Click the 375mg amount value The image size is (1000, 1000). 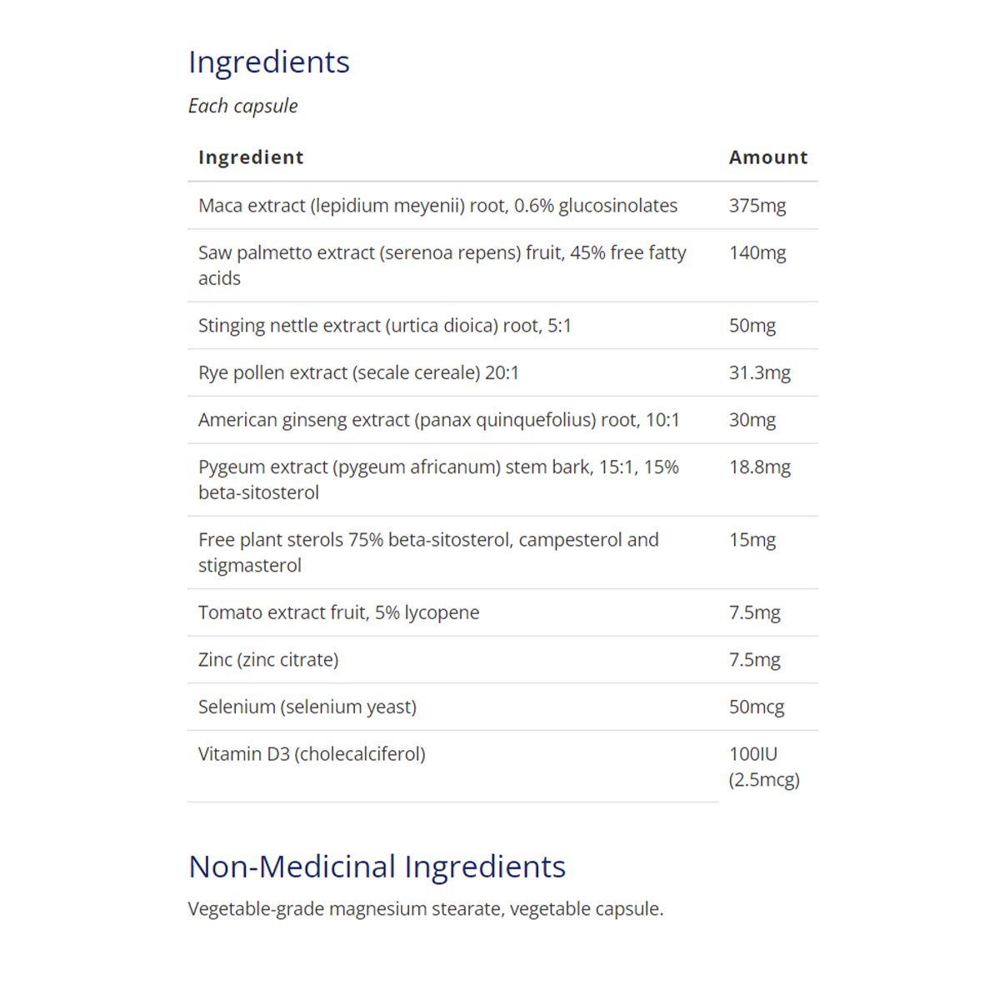[757, 206]
